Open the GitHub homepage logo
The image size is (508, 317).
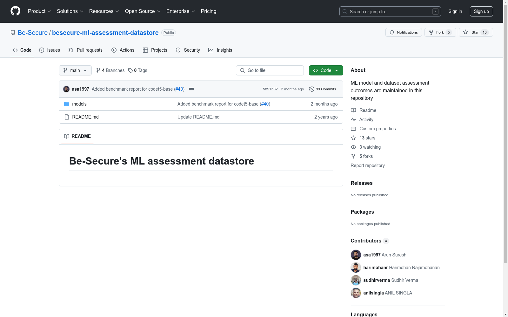click(x=15, y=11)
